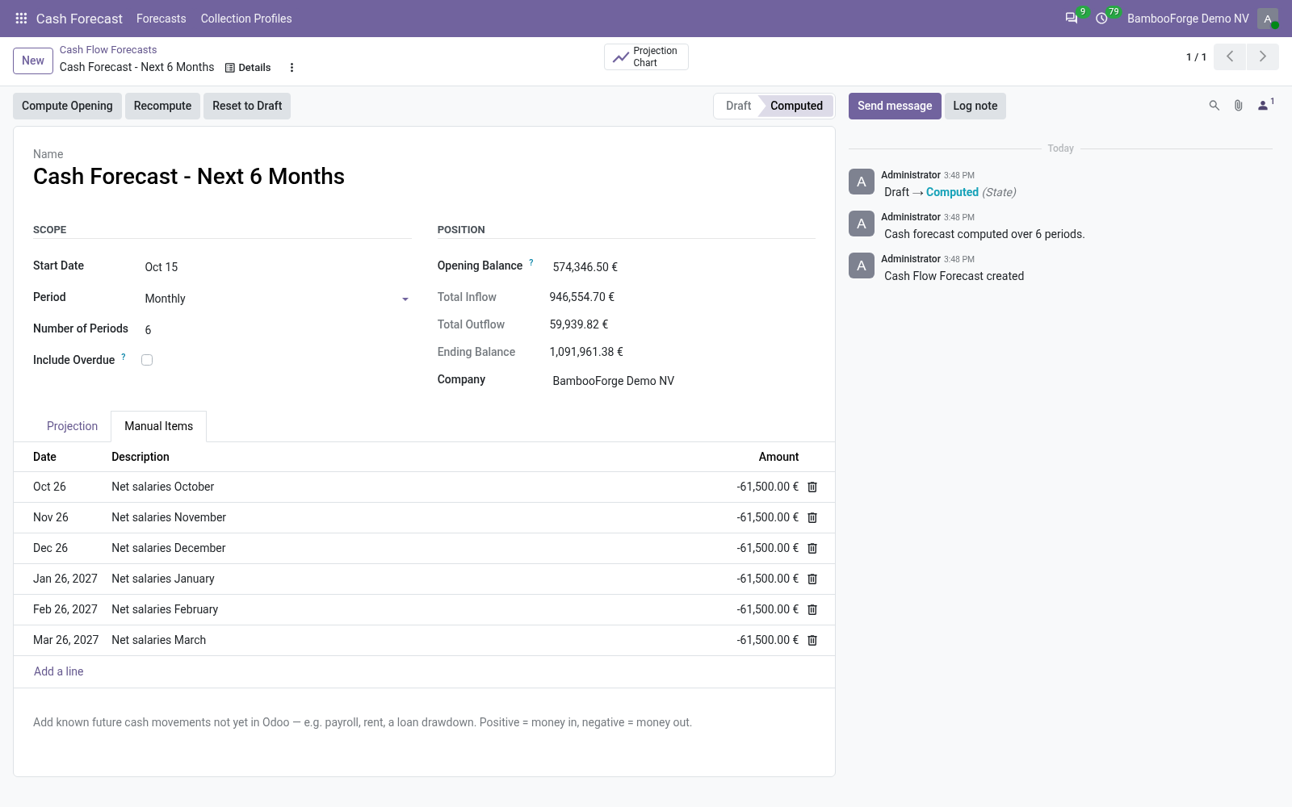Viewport: 1292px width, 807px height.
Task: Open the activities clock icon
Action: pyautogui.click(x=1101, y=18)
